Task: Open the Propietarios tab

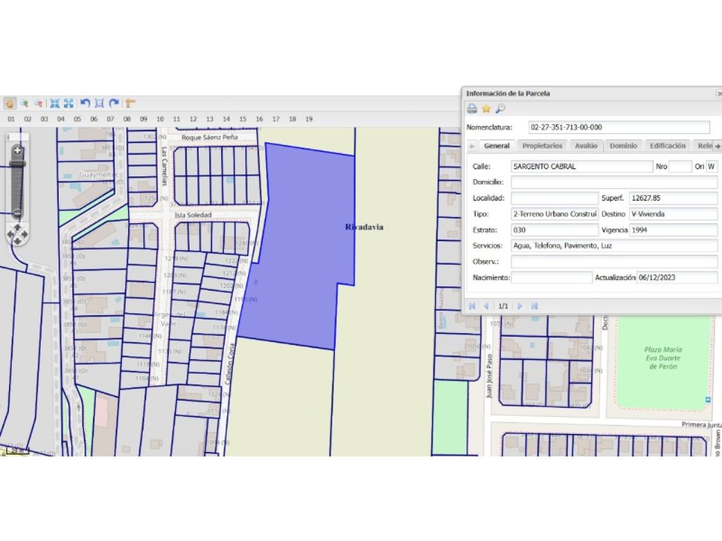Action: [542, 146]
